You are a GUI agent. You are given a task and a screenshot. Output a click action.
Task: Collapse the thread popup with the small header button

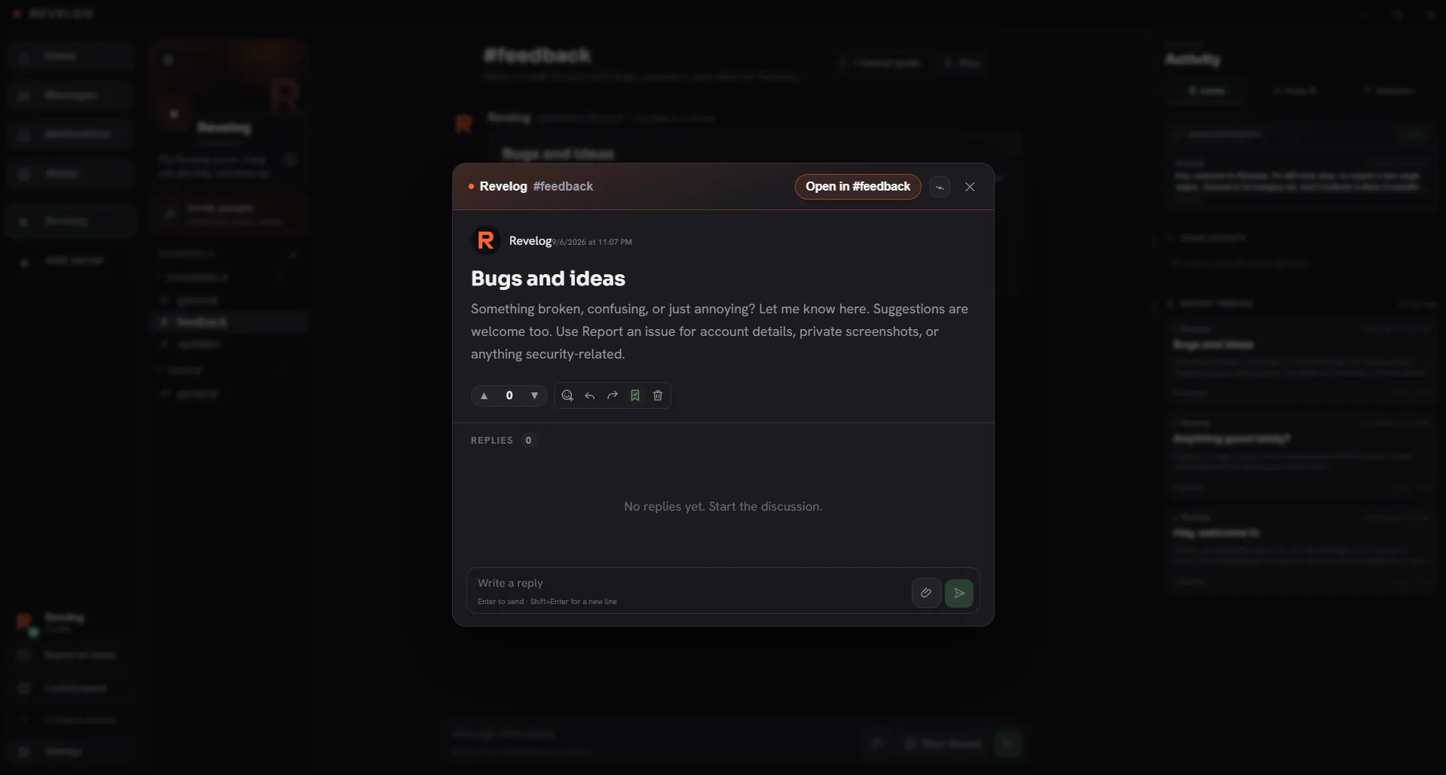(x=940, y=187)
